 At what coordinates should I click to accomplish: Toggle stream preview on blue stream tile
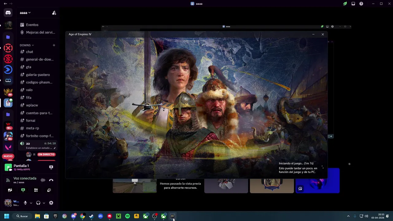300,189
